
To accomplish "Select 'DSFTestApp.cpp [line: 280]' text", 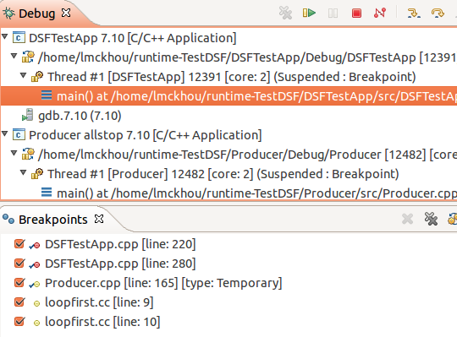I will pos(120,264).
